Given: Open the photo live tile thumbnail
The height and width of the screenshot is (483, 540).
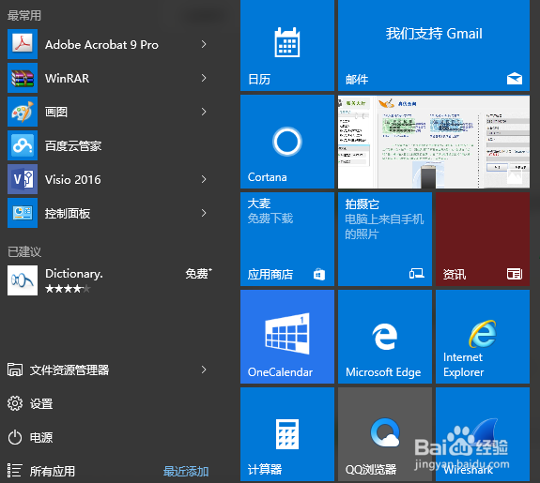Looking at the screenshot, I should click(x=434, y=142).
